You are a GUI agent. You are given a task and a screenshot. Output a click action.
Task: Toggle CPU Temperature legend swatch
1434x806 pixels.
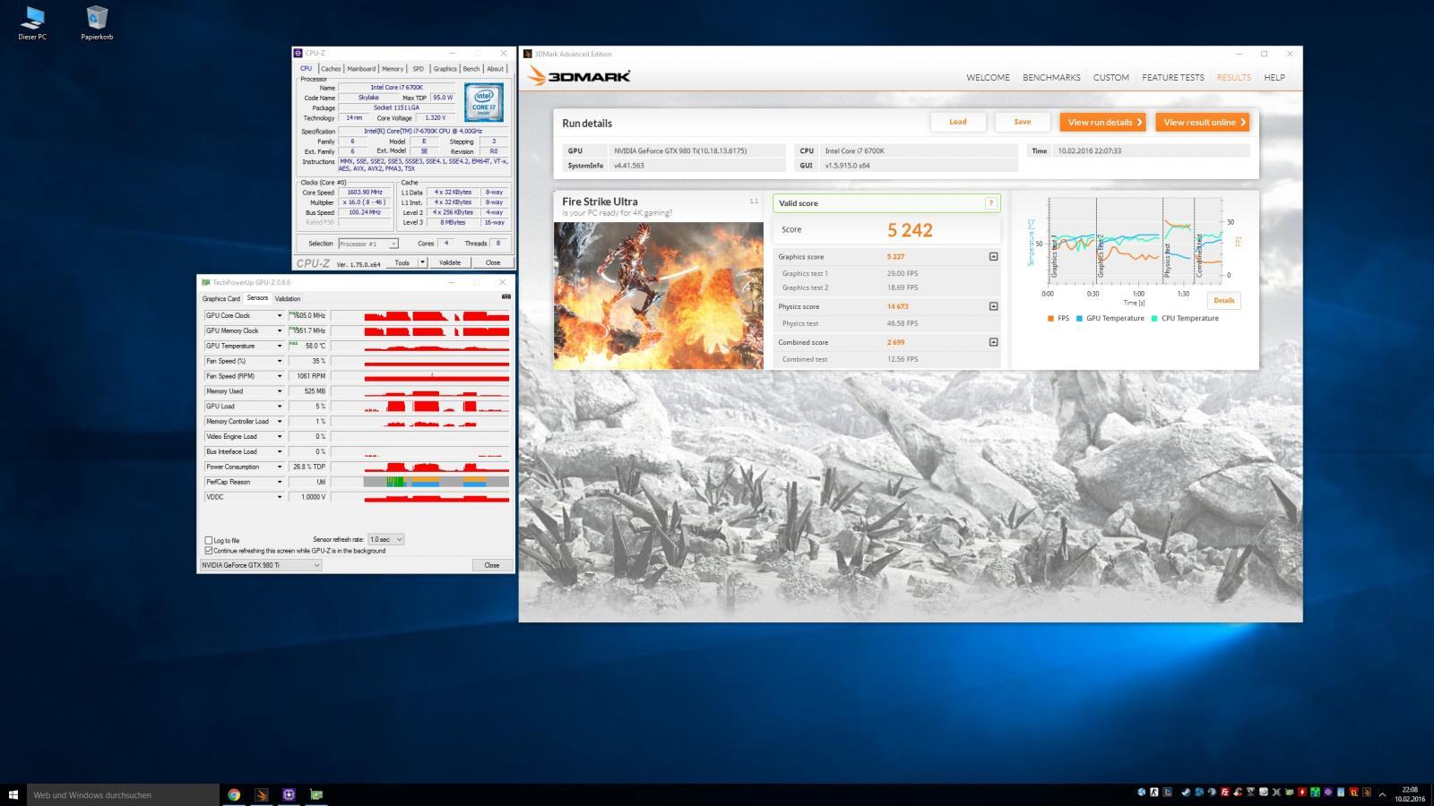[x=1154, y=318]
